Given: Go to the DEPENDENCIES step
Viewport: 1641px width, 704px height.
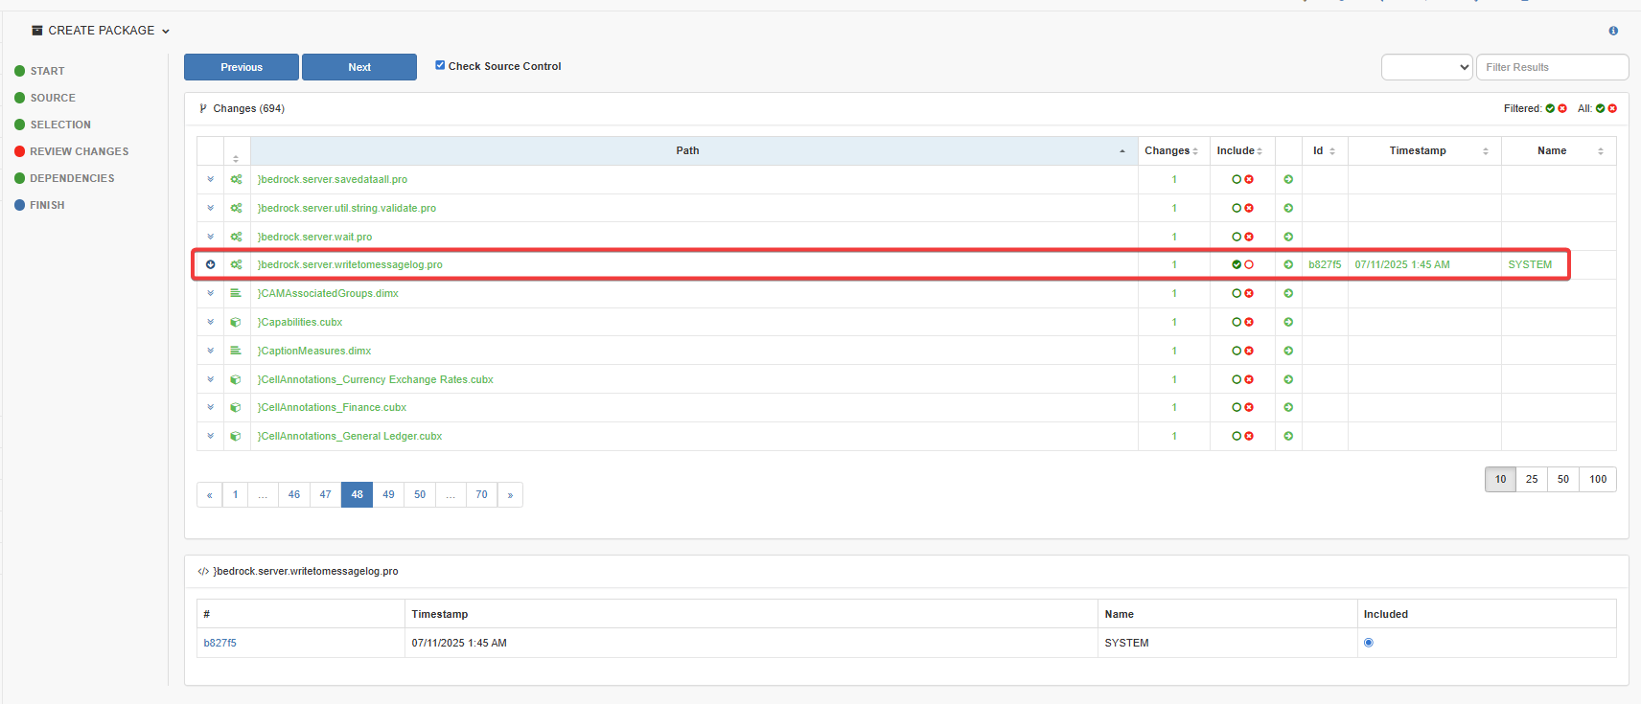Looking at the screenshot, I should pyautogui.click(x=72, y=178).
